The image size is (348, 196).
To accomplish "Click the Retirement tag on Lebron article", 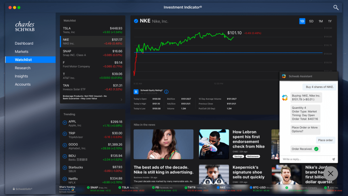I will point(253,156).
